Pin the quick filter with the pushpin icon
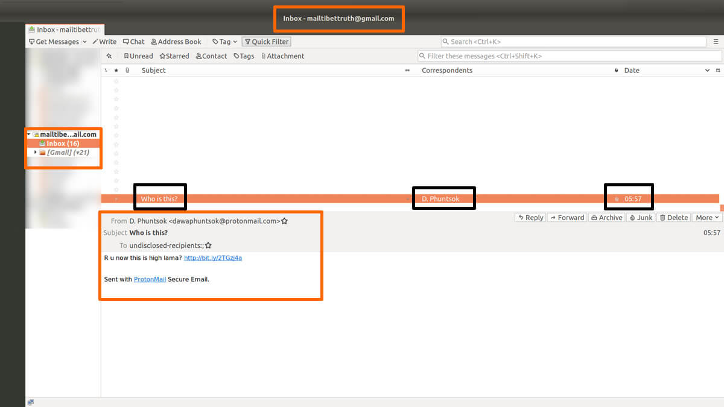 (109, 56)
